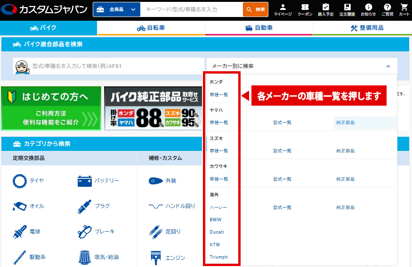Image resolution: width=412 pixels, height=267 pixels.
Task: Switch to the 整備用品 tab
Action: (x=363, y=28)
